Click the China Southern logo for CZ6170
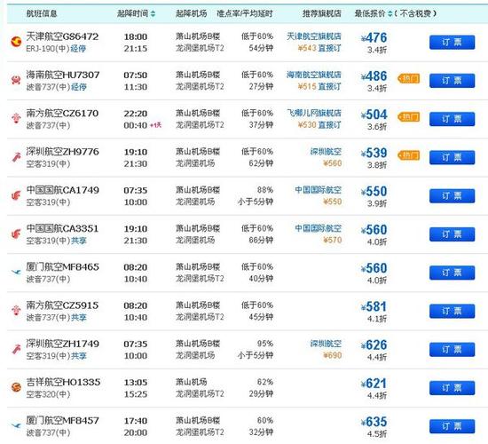Viewport: 488px width, 444px height. 16,118
